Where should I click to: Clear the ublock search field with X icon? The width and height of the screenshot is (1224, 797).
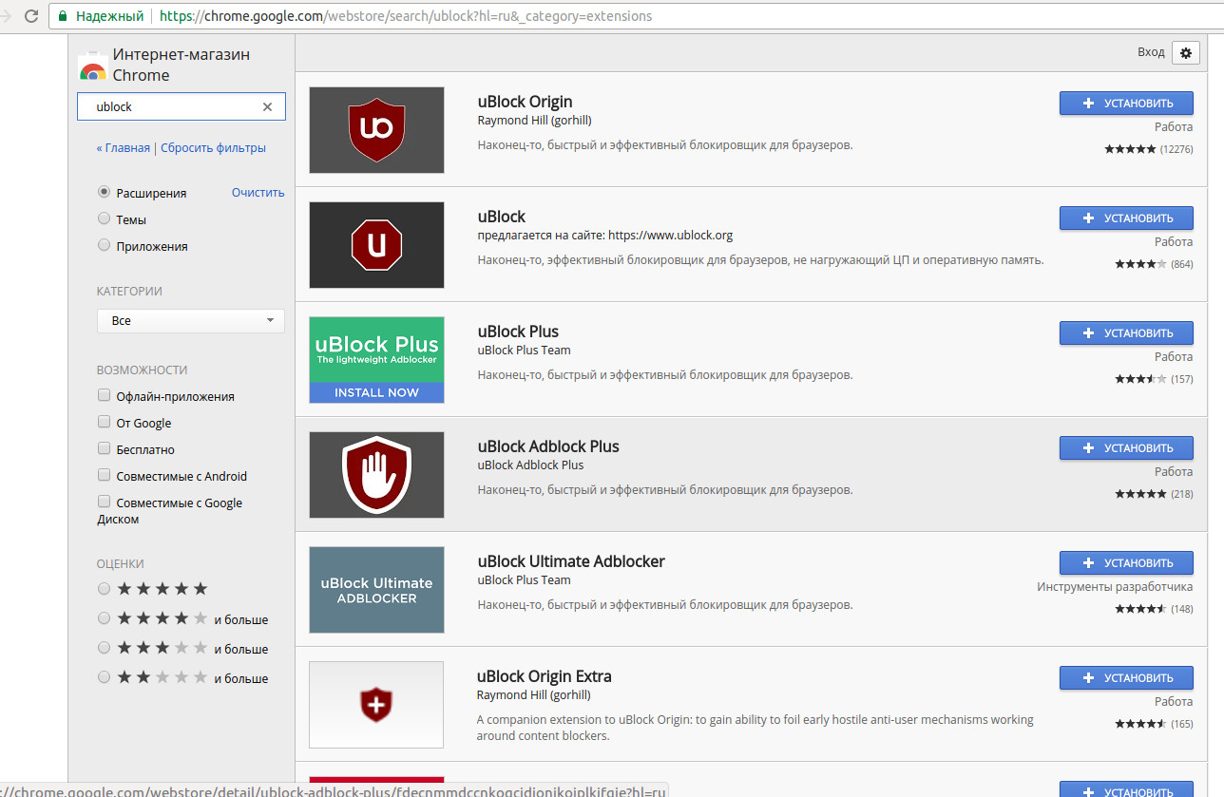(x=267, y=107)
